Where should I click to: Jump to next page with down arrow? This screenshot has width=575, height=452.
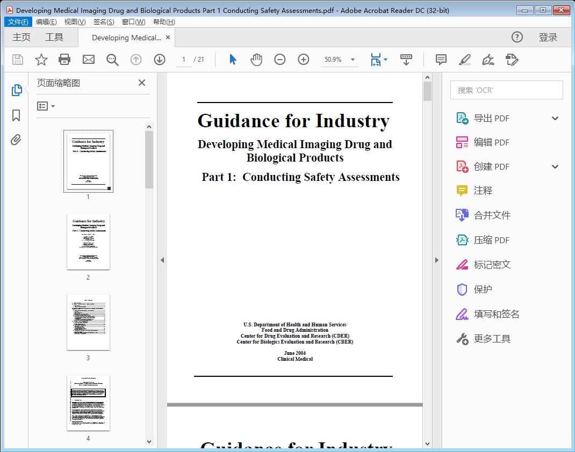click(x=160, y=60)
